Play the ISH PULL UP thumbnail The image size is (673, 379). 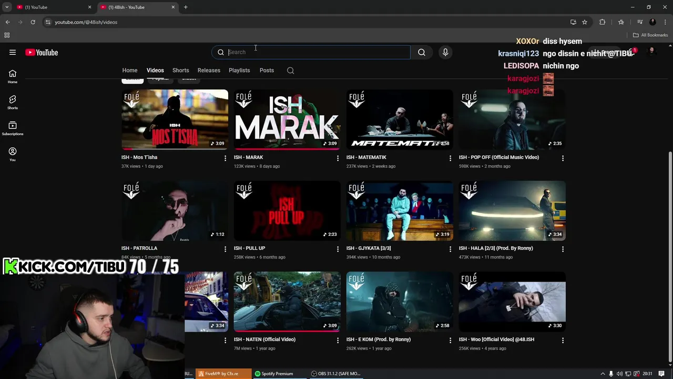point(287,211)
